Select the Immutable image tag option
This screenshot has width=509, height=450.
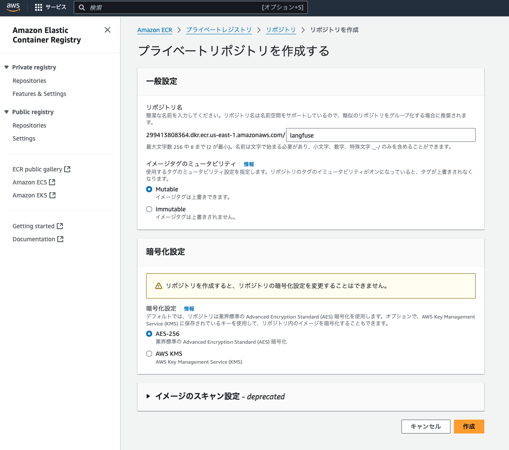point(149,209)
